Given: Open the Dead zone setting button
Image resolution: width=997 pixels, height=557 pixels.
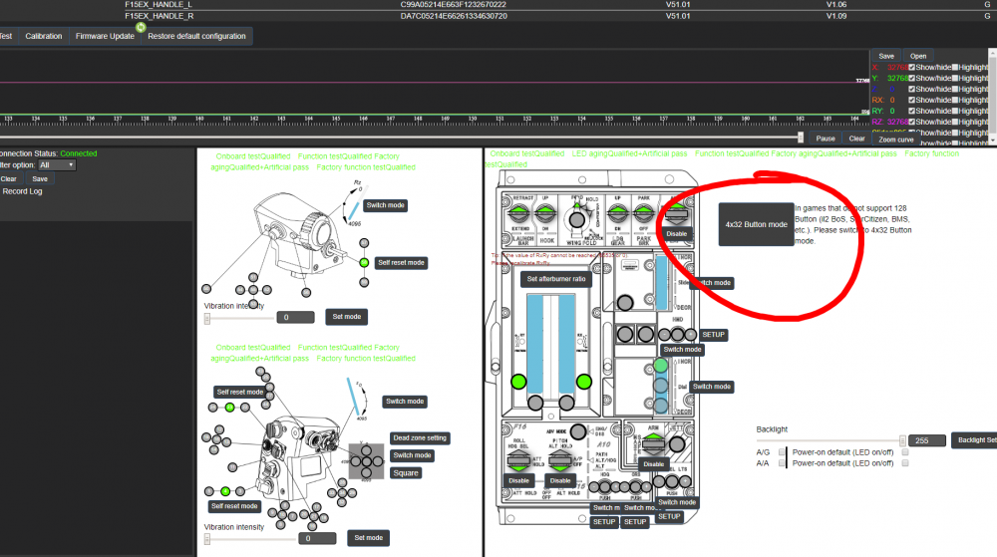Looking at the screenshot, I should point(420,437).
